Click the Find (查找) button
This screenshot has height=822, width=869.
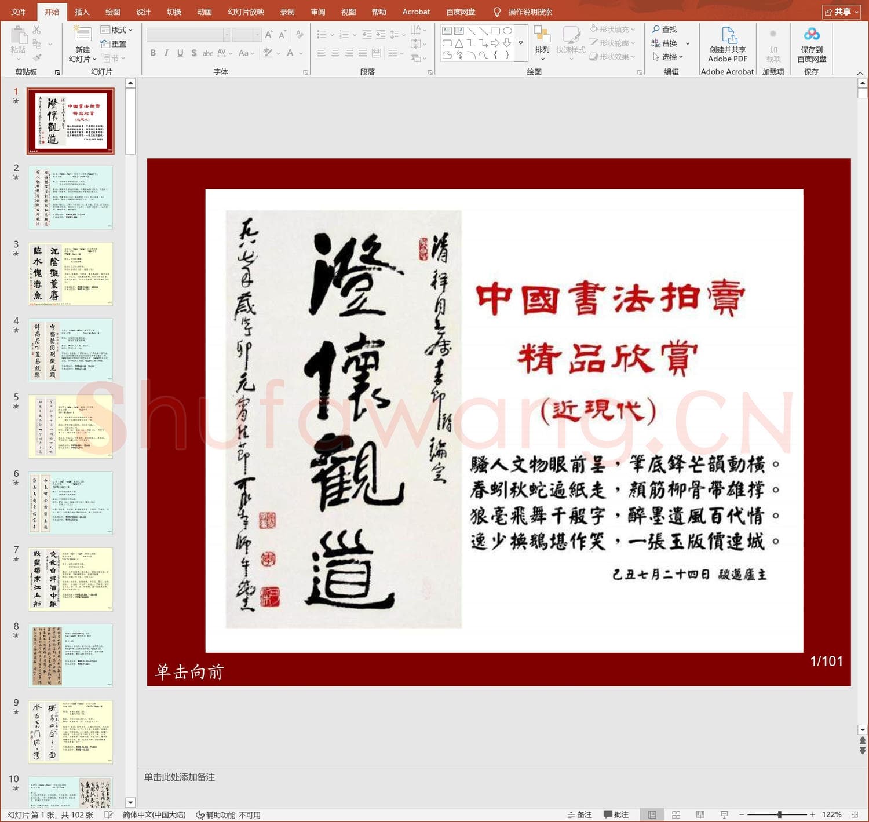[664, 29]
